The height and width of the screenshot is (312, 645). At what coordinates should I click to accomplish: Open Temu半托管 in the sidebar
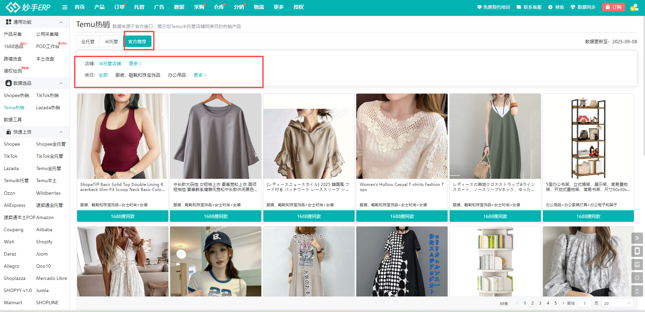tap(16, 181)
